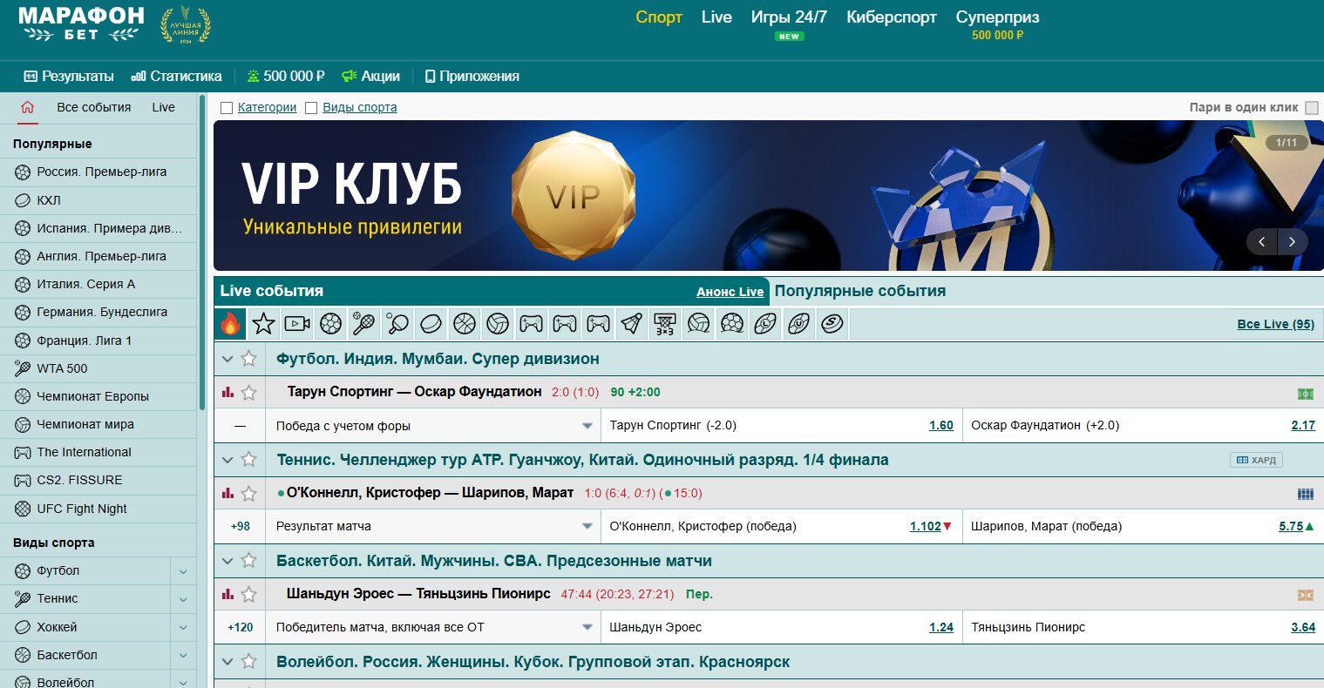Image resolution: width=1324 pixels, height=688 pixels.
Task: Filter live events by football icon
Action: [x=330, y=324]
